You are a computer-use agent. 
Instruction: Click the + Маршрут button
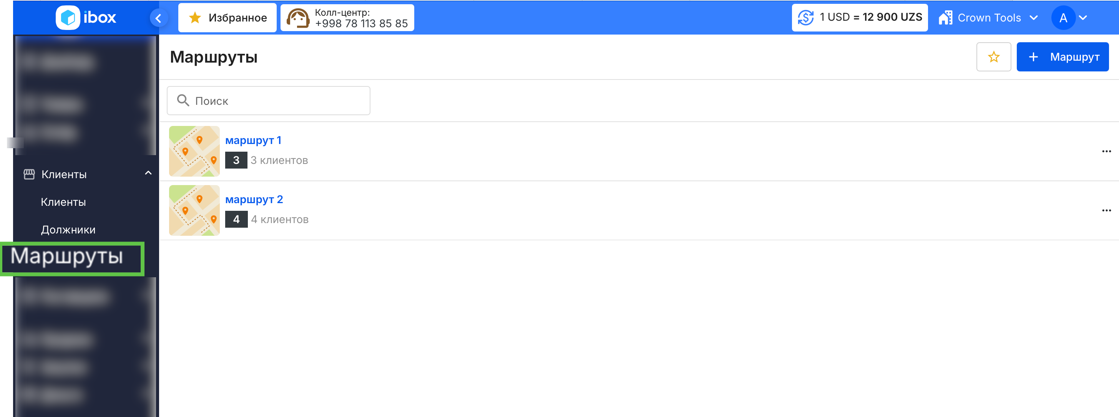1062,57
